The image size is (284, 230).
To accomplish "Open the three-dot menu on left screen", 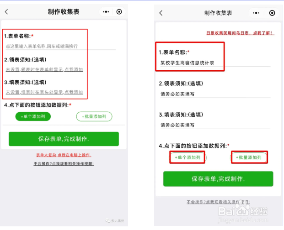I will tap(106, 12).
